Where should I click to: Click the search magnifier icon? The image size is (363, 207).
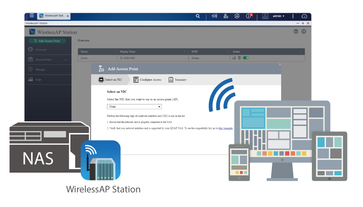click(198, 16)
